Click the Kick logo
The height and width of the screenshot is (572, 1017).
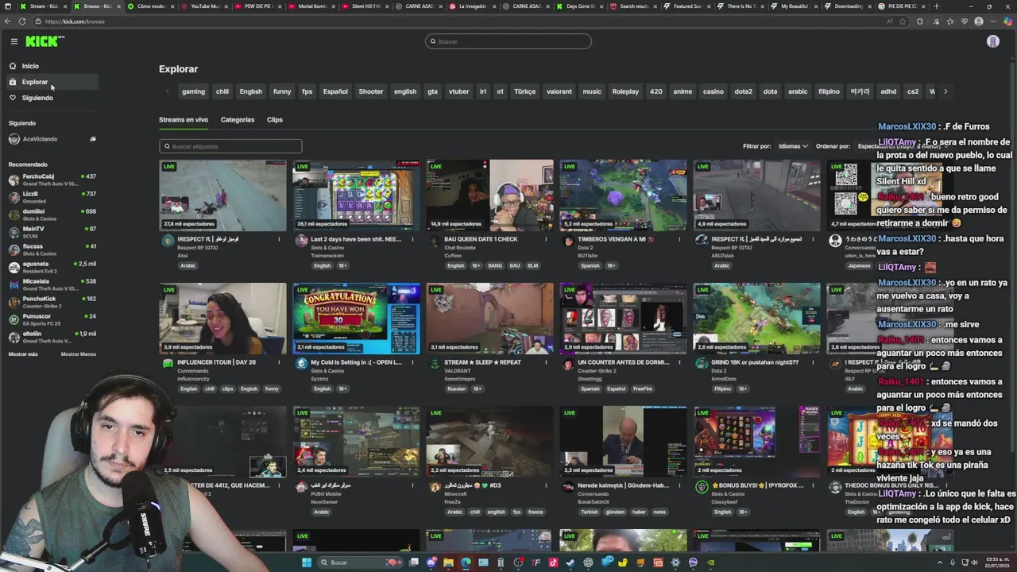[44, 41]
